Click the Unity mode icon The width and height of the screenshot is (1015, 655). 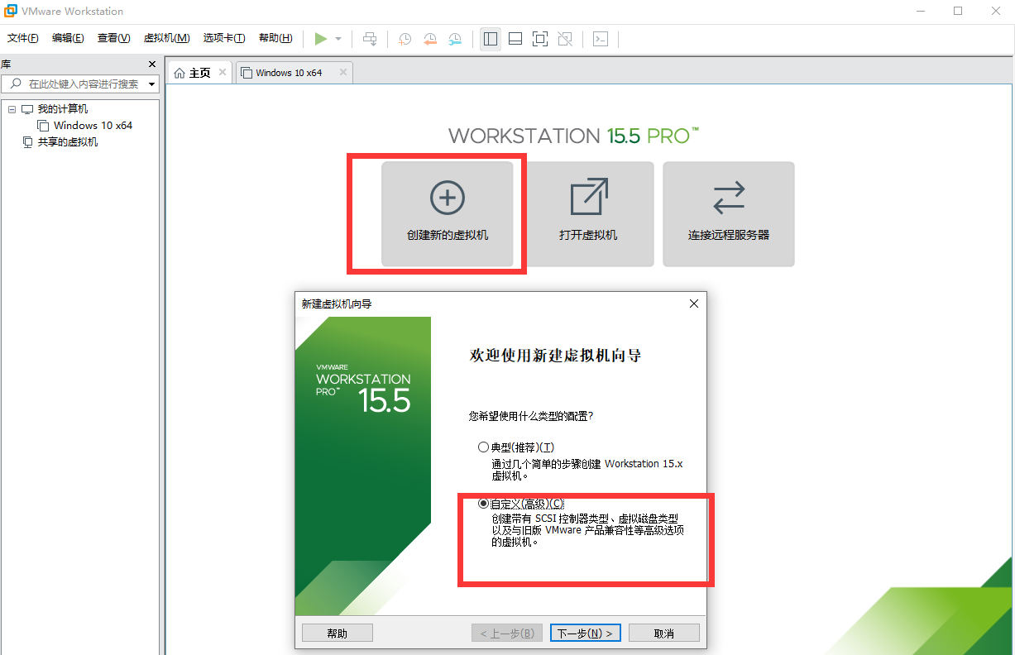(565, 39)
